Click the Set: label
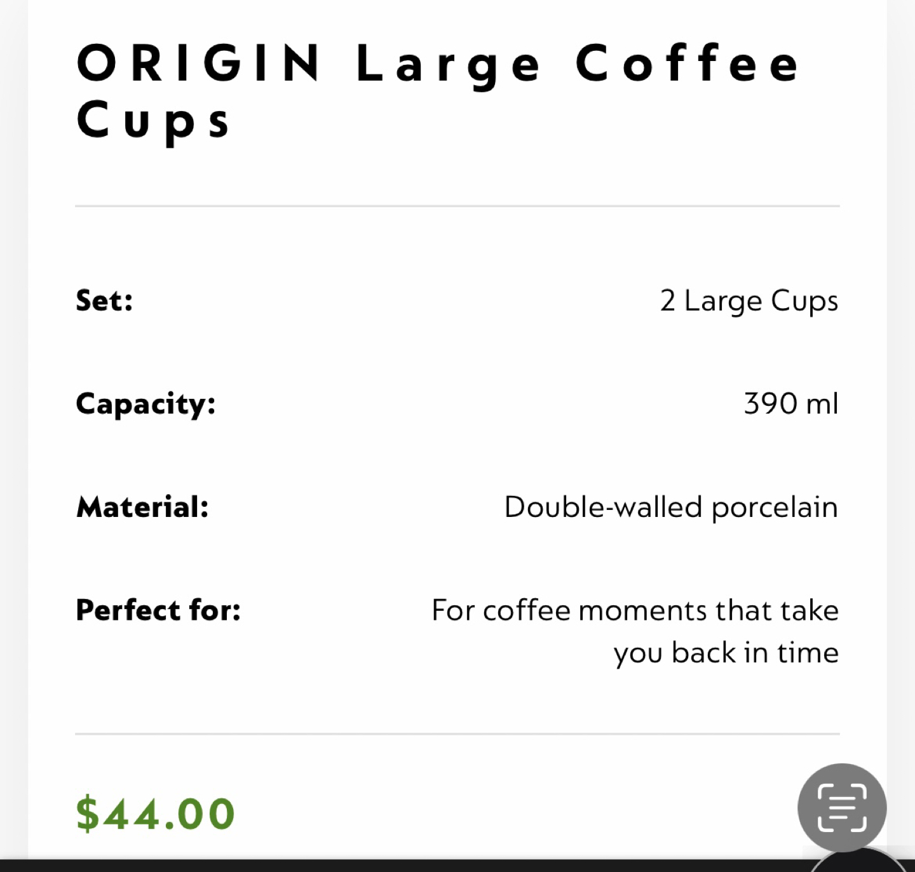The image size is (915, 872). [105, 300]
